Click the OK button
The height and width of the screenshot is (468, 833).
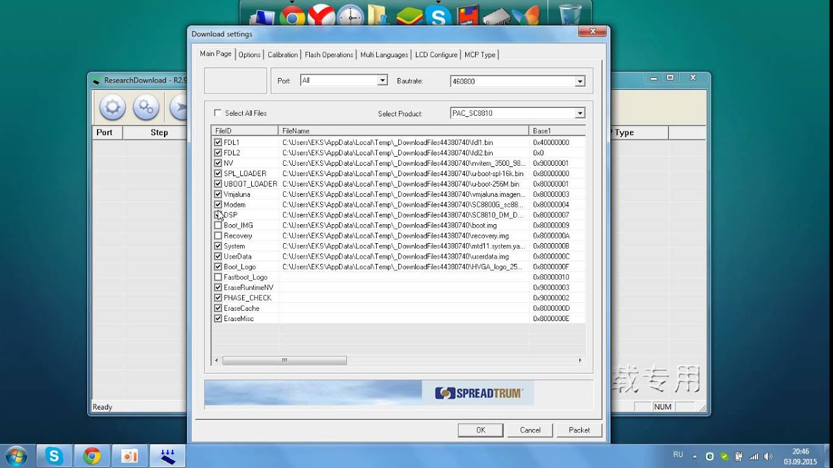(480, 430)
